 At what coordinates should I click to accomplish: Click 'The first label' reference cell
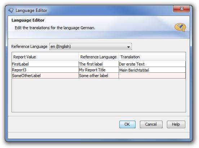99,64
